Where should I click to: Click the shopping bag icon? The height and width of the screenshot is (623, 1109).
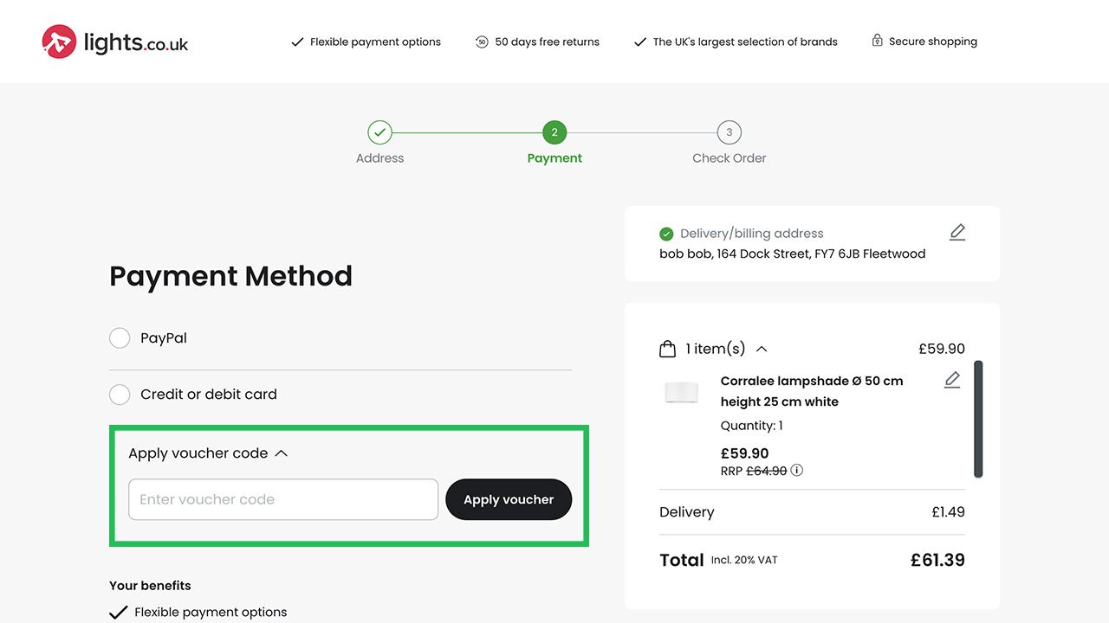(x=667, y=349)
